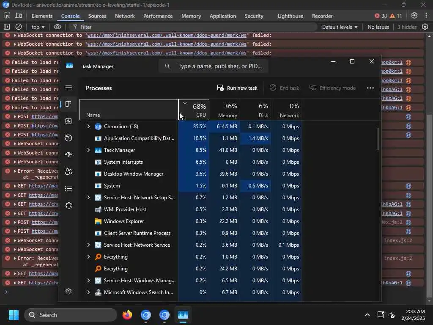Switch to Performance tab in DevTools
The height and width of the screenshot is (325, 433).
pyautogui.click(x=158, y=16)
